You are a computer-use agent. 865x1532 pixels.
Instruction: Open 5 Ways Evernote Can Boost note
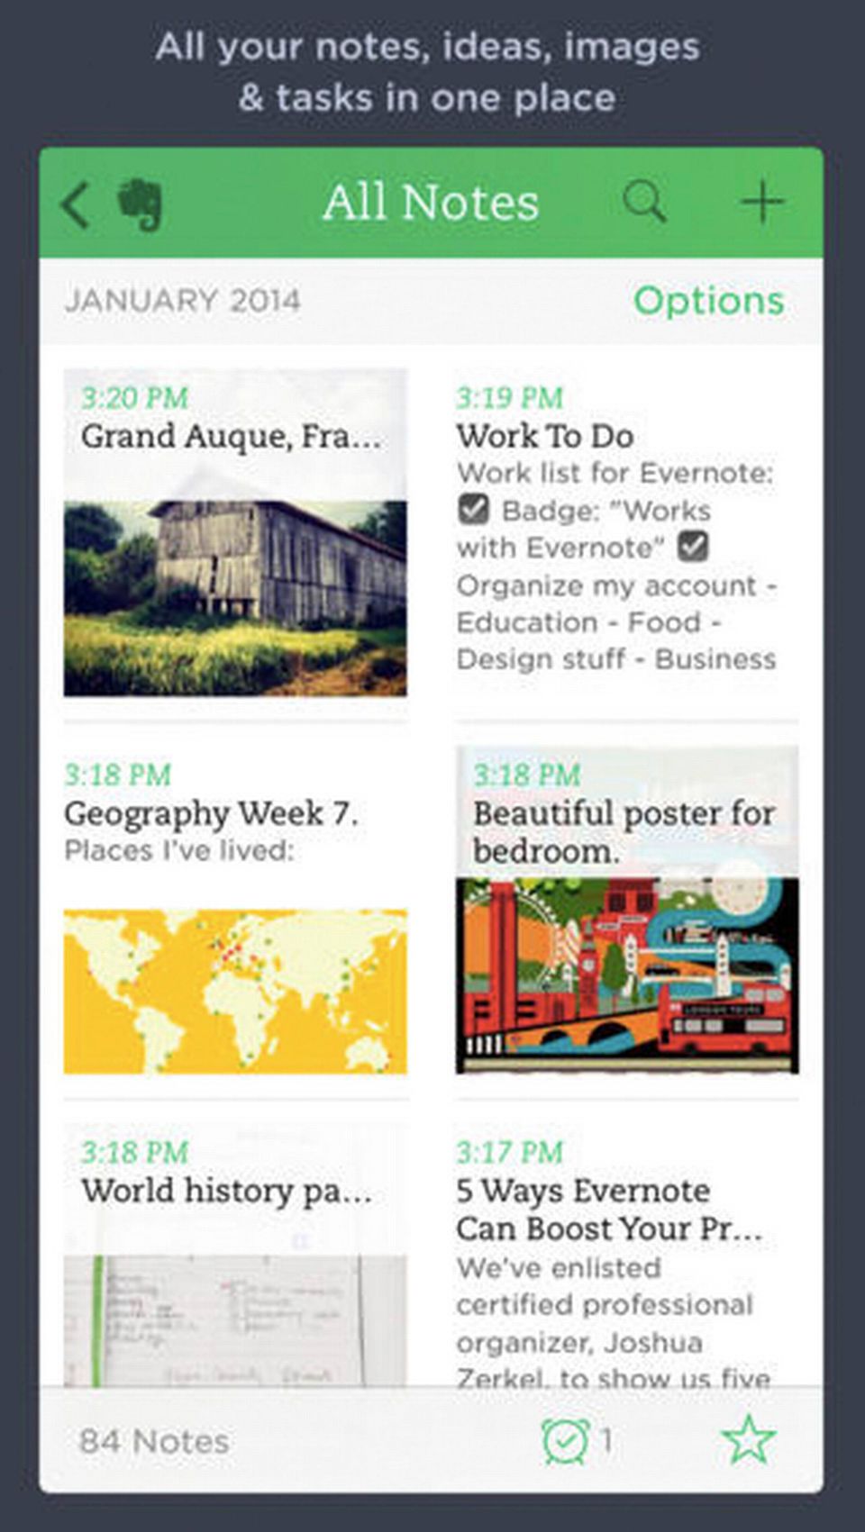pos(609,1210)
